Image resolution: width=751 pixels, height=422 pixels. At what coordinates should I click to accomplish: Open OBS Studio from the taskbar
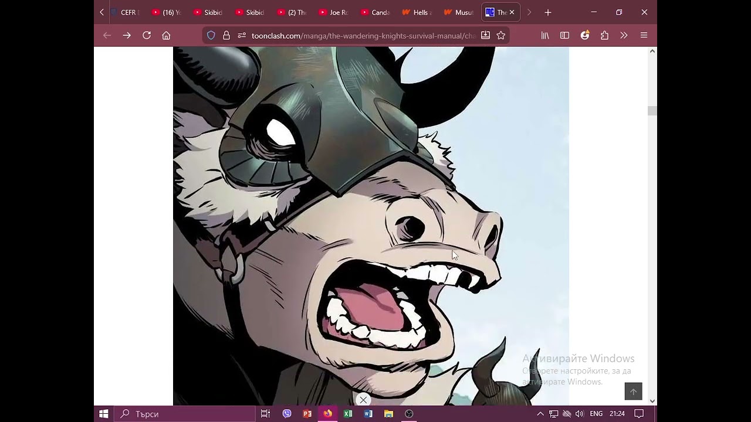coord(409,414)
